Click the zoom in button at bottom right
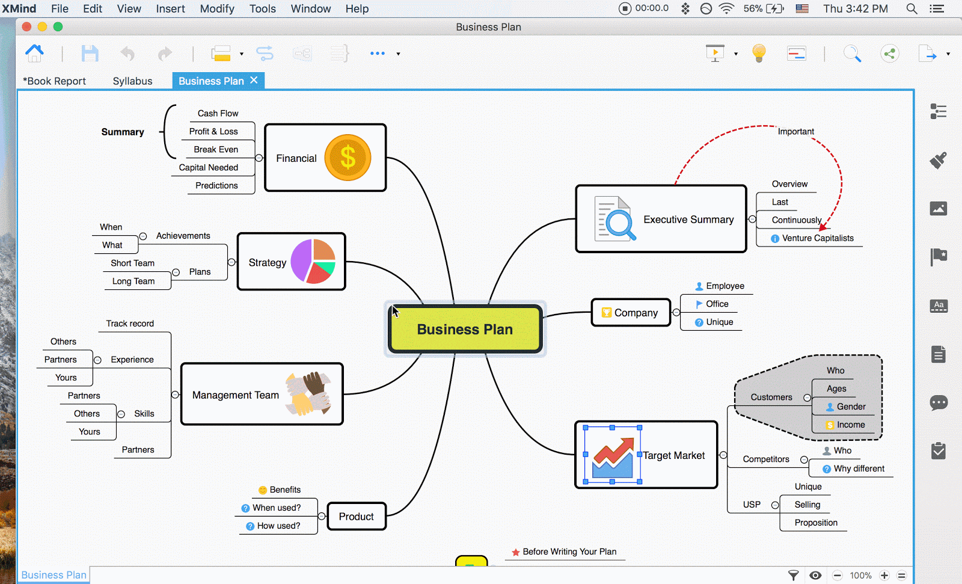 pyautogui.click(x=884, y=575)
